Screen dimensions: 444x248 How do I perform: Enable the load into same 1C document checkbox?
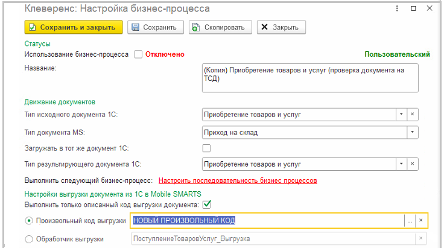206,148
